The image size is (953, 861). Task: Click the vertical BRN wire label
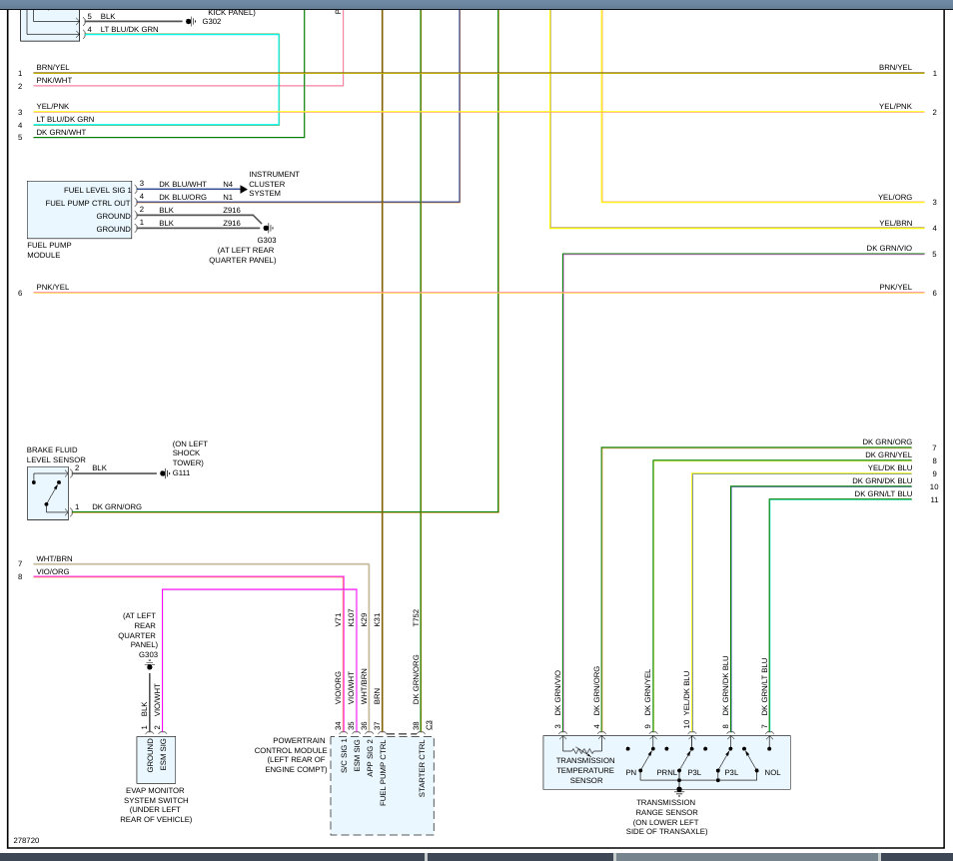377,696
